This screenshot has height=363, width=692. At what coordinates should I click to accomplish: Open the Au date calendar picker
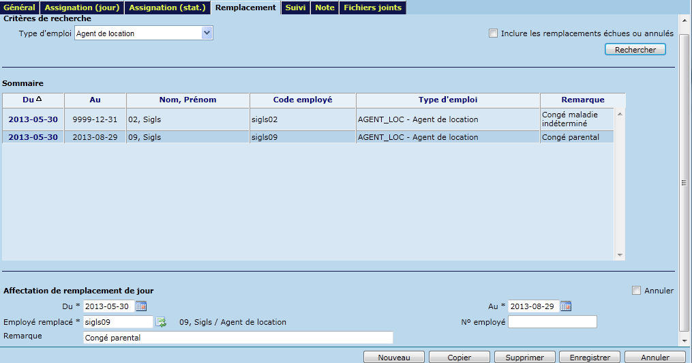click(x=565, y=306)
